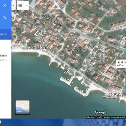126x126 pixels.
Task: Click the browser icon in taskbar
Action: pyautogui.click(x=0, y=122)
